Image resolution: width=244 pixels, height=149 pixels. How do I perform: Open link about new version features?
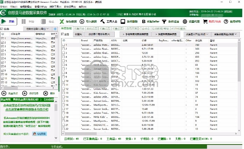tap(27, 109)
